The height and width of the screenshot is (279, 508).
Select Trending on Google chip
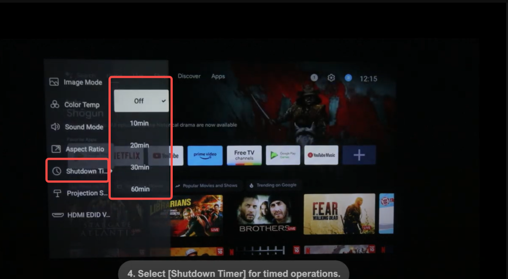tap(273, 185)
